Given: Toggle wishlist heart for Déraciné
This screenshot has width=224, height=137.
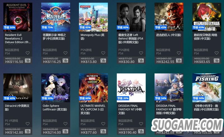Looking at the screenshot, I should [x=27, y=124].
